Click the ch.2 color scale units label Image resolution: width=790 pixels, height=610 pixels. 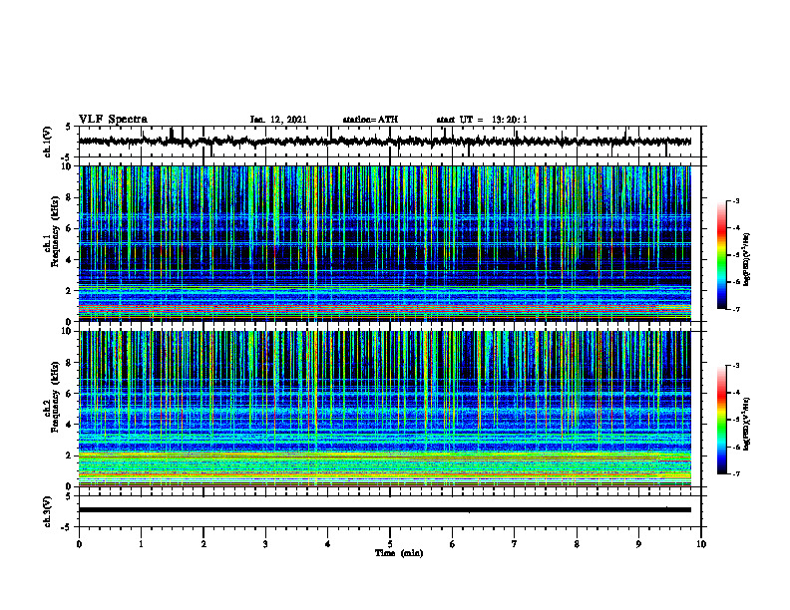point(747,424)
